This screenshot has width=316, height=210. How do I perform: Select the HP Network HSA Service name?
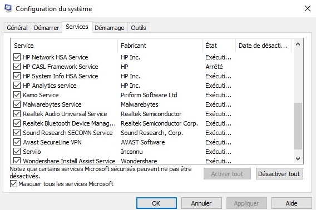56,57
